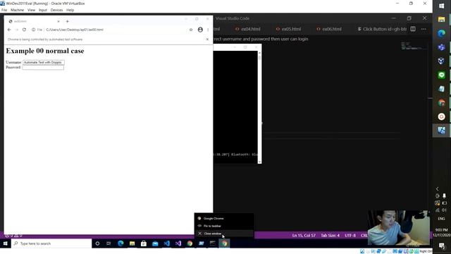The image size is (451, 254).
Task: Open blue VS Code icon in guest taskbar
Action: [x=166, y=243]
